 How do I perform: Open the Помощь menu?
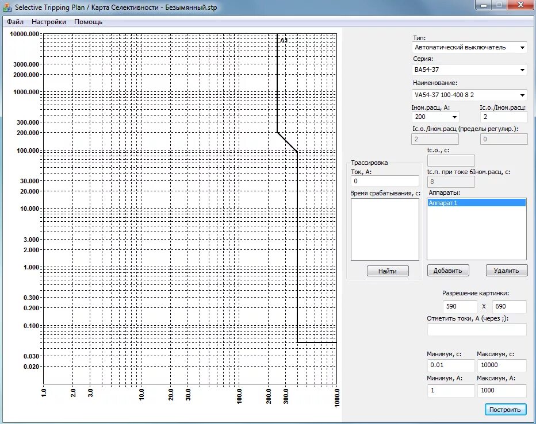pos(88,22)
